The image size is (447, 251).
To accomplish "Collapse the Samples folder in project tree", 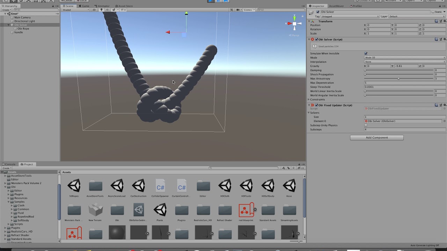I will coord(9,201).
